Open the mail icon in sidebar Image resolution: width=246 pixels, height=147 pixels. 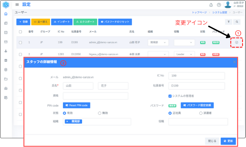click(6, 42)
